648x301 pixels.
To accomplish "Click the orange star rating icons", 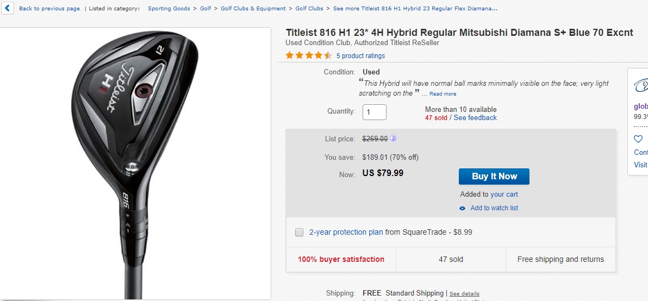I will (308, 55).
